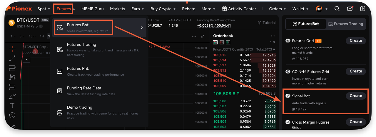Open the Futures menu

(63, 9)
